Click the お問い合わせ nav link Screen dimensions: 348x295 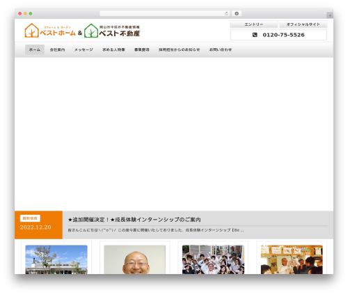pyautogui.click(x=221, y=50)
